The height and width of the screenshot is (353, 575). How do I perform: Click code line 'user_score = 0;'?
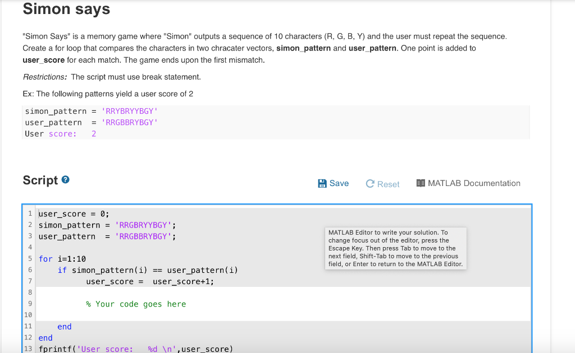(74, 213)
